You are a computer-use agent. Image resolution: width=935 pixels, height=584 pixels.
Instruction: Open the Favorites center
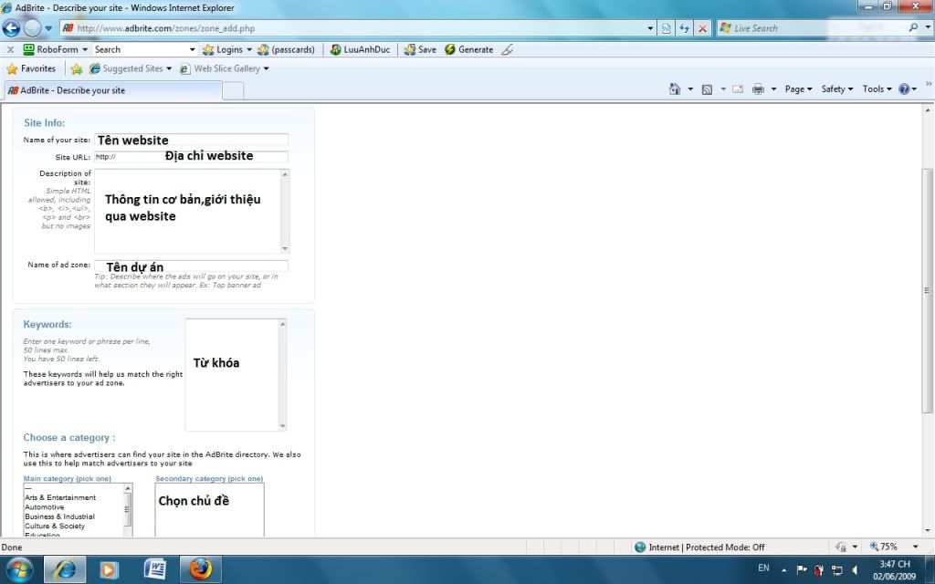31,68
